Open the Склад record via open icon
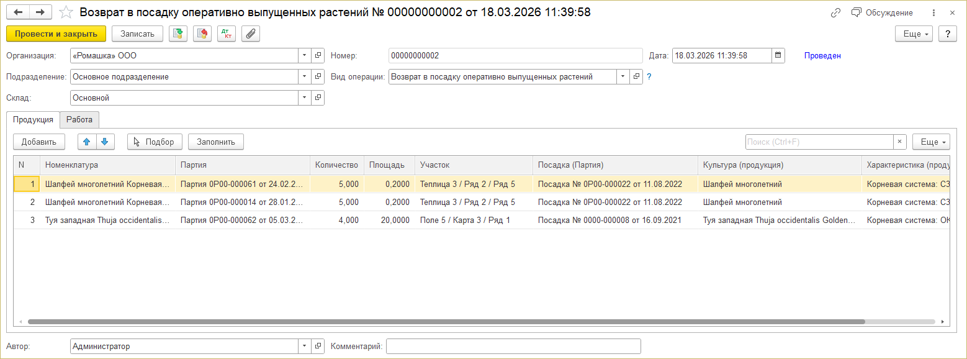 [x=318, y=98]
